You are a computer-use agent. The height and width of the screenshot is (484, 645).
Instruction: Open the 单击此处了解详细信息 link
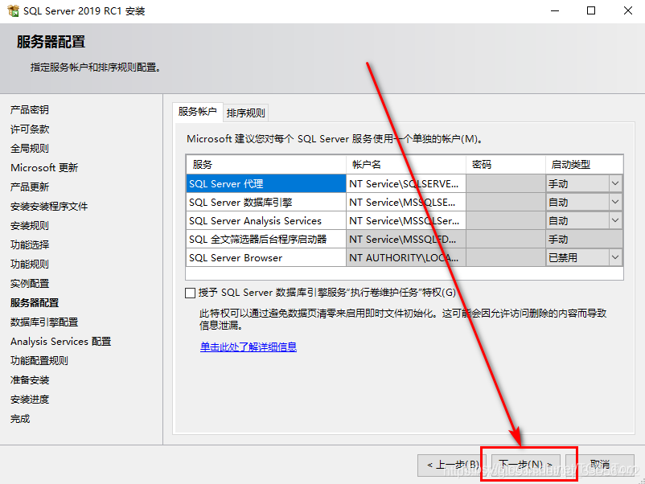248,347
